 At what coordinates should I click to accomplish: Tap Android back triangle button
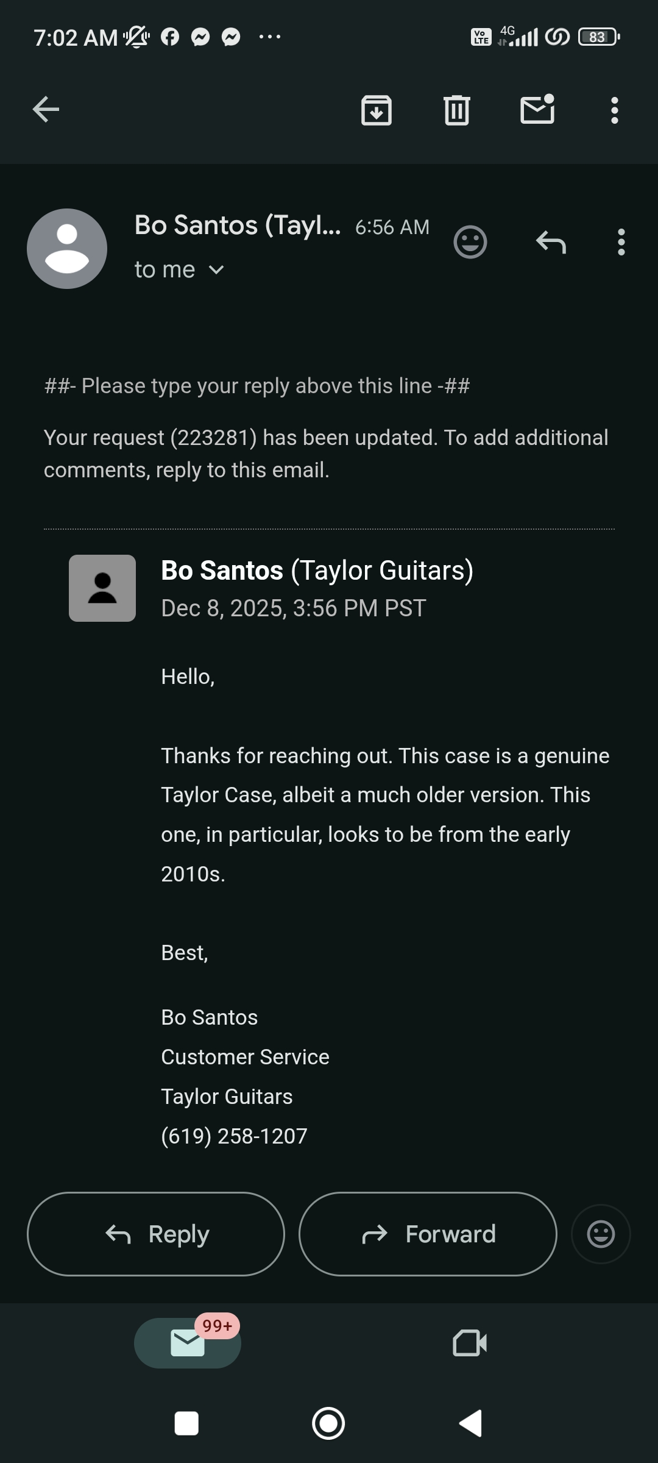[x=471, y=1423]
